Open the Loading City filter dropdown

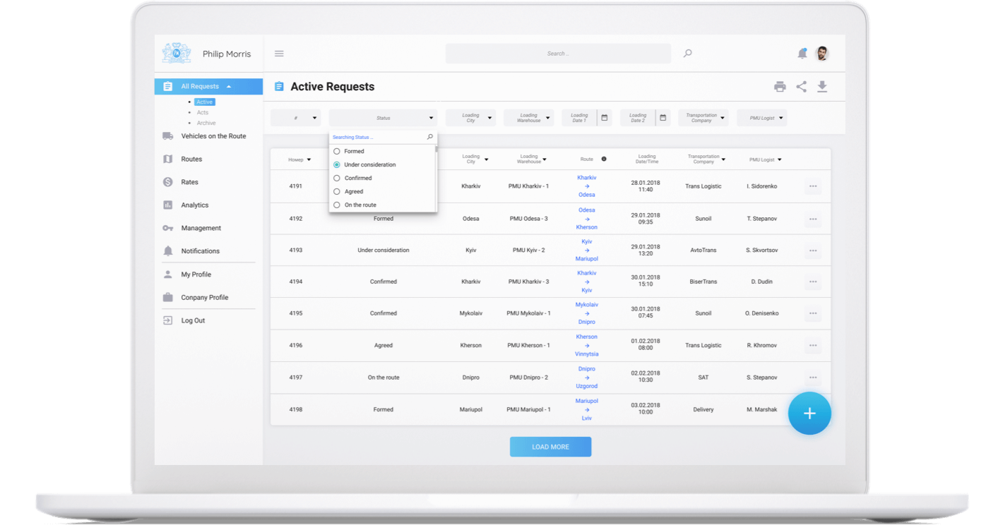point(471,118)
